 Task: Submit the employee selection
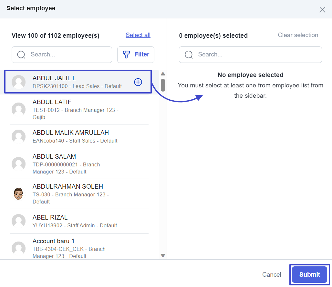pos(309,275)
